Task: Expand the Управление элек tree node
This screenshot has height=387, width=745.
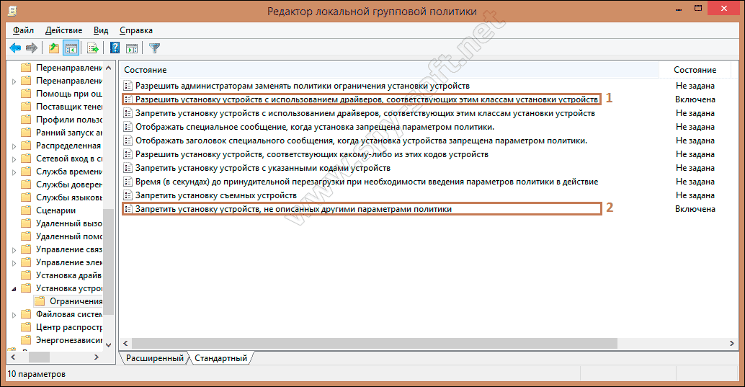Action: 14,263
